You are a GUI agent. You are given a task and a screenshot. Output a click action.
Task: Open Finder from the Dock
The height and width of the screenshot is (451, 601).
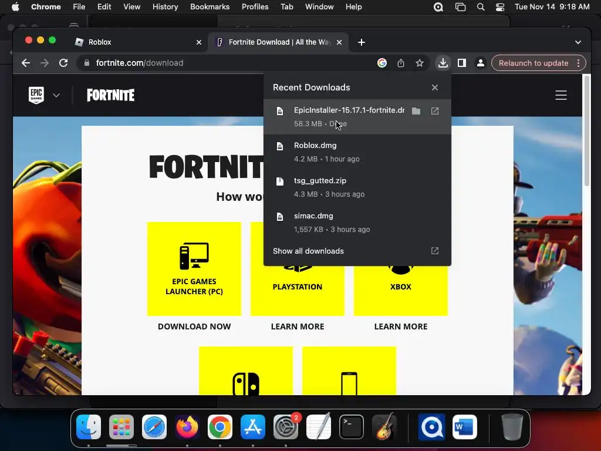(89, 427)
